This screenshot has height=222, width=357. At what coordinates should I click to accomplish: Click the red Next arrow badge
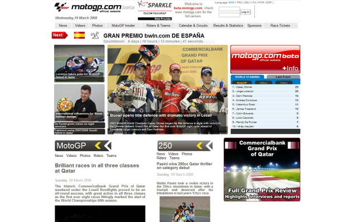coord(60,35)
